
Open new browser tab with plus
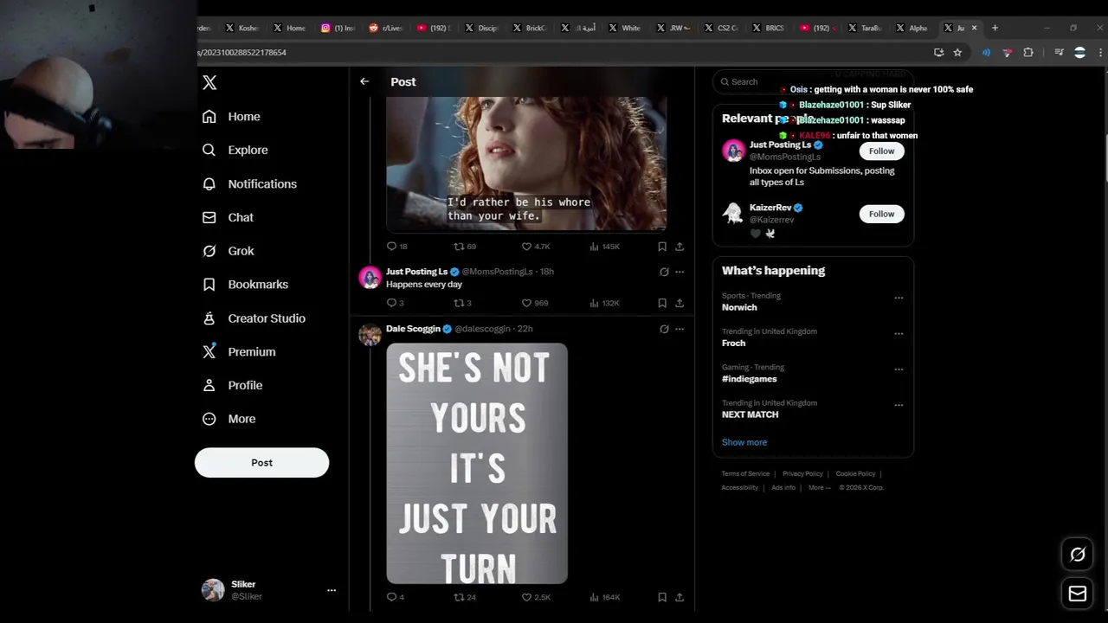pos(995,28)
